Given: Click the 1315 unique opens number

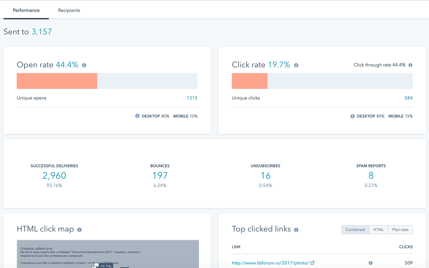Looking at the screenshot, I should [x=192, y=98].
